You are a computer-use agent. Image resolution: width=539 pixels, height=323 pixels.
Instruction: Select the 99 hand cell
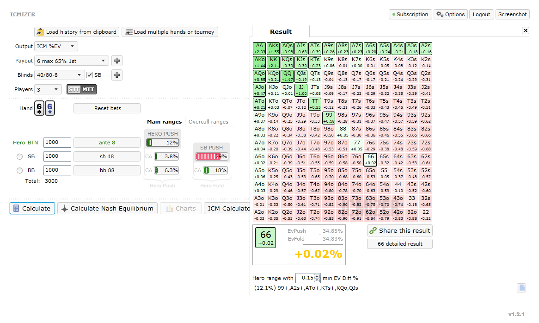tap(329, 118)
